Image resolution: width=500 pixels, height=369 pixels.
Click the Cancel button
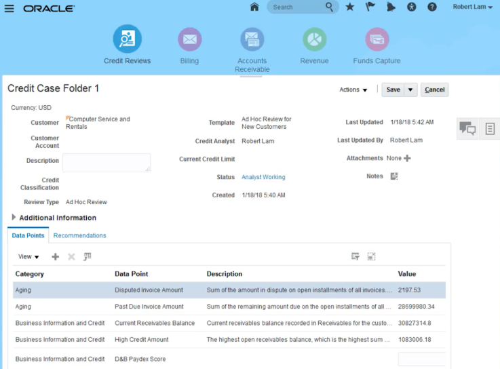click(434, 90)
